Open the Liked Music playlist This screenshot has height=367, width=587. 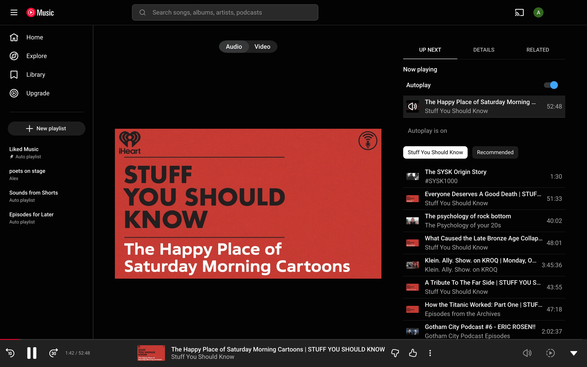point(46,153)
